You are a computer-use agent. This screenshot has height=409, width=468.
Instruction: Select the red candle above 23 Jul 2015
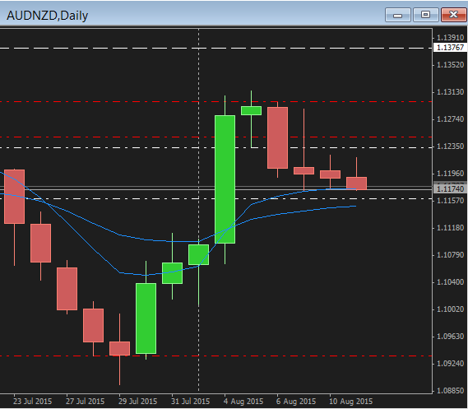click(x=14, y=197)
